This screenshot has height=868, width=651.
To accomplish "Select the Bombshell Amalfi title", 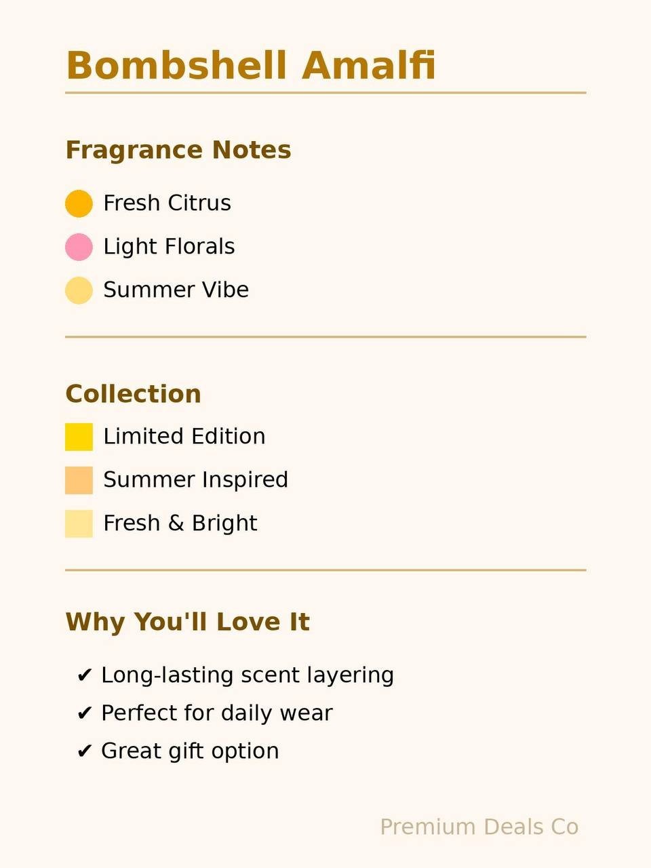I will (x=251, y=66).
